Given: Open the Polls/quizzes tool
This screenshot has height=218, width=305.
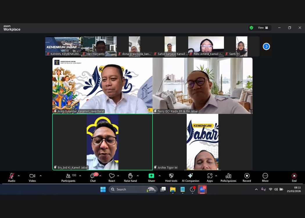Looking at the screenshot, I should [x=228, y=177].
